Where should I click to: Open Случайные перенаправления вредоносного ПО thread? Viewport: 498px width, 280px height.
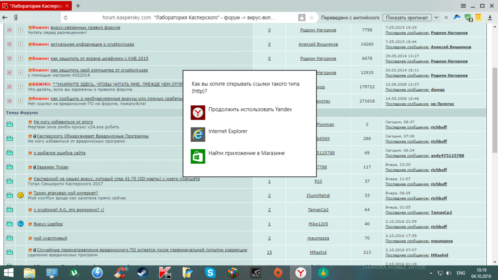pos(142,250)
